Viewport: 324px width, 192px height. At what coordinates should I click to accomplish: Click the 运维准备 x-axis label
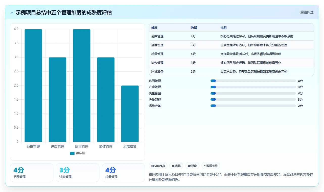click(130, 146)
